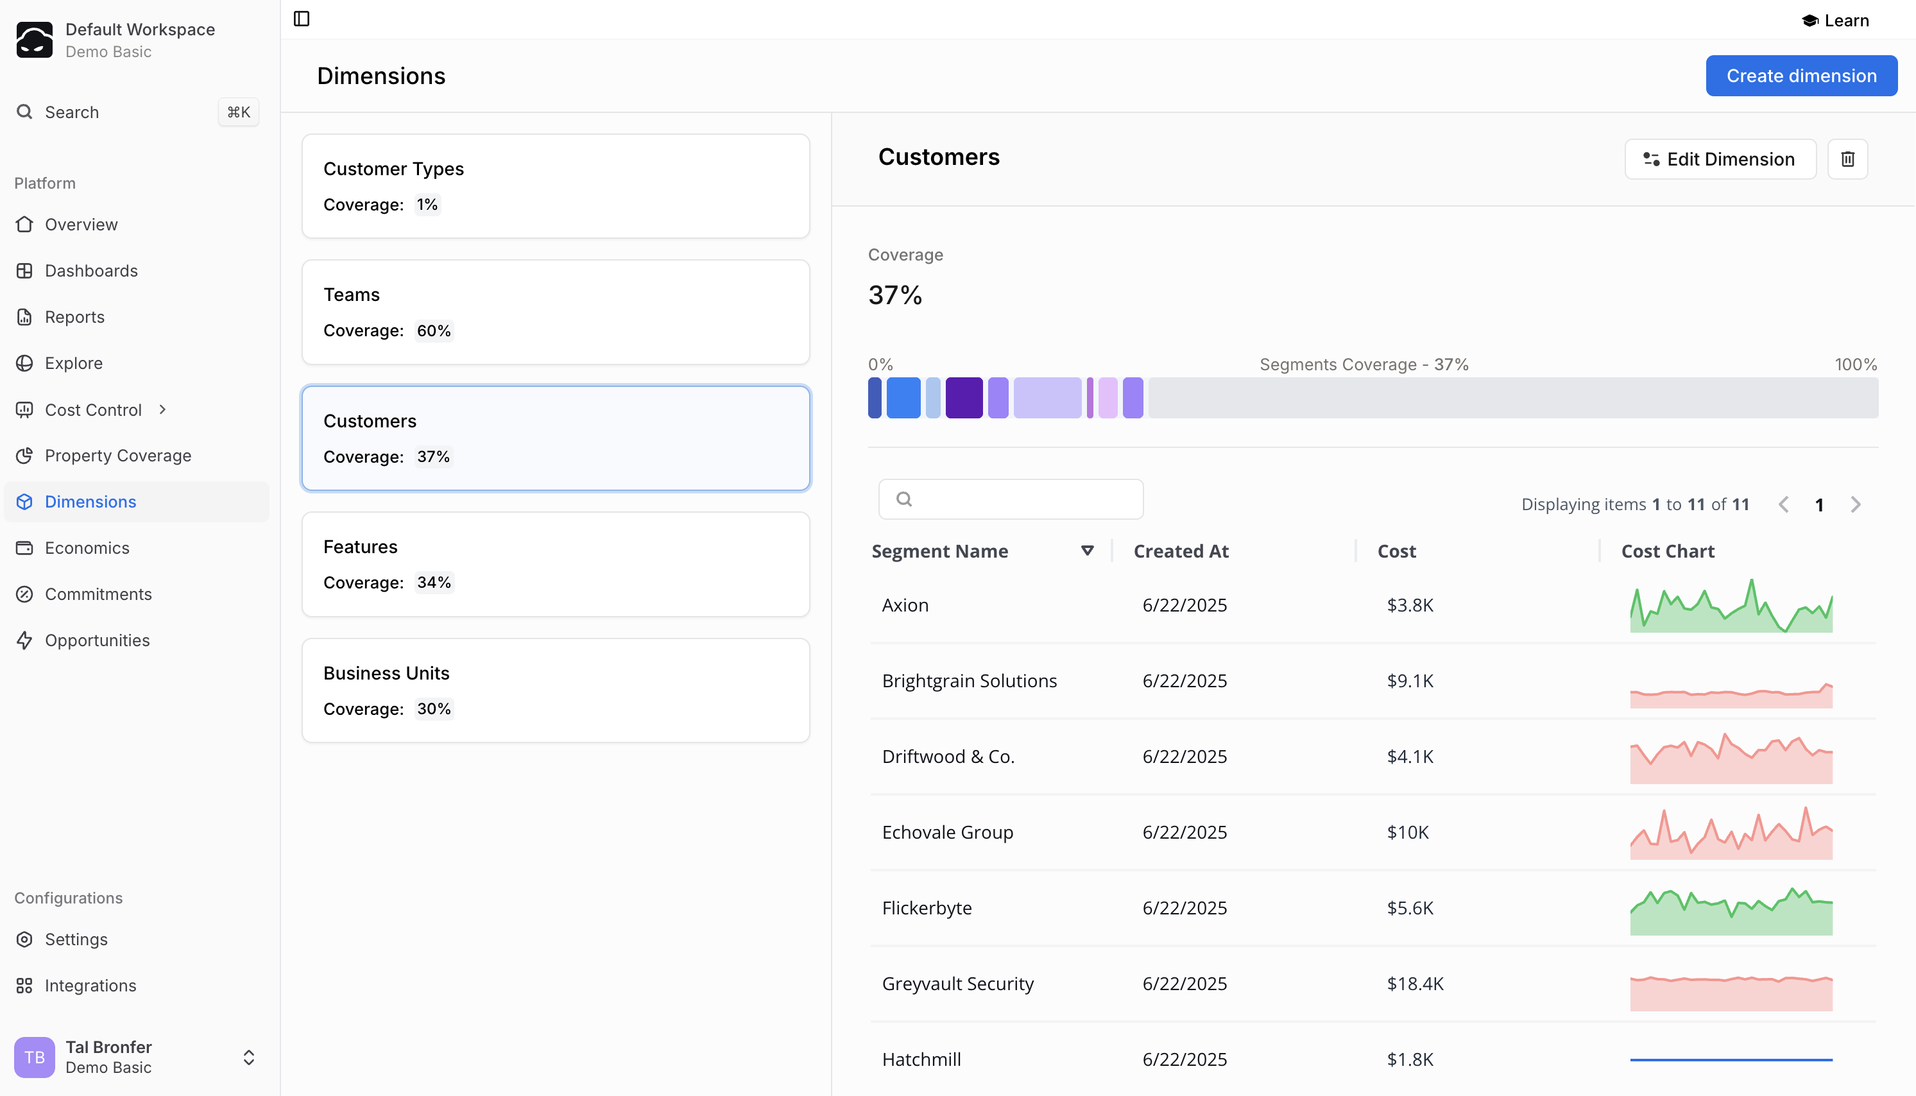Click the Explore globe icon
This screenshot has height=1096, width=1916.
coord(25,364)
